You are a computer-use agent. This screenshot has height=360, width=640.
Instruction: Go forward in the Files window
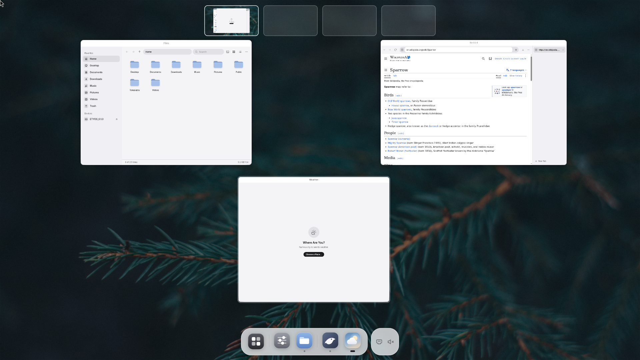click(x=133, y=52)
